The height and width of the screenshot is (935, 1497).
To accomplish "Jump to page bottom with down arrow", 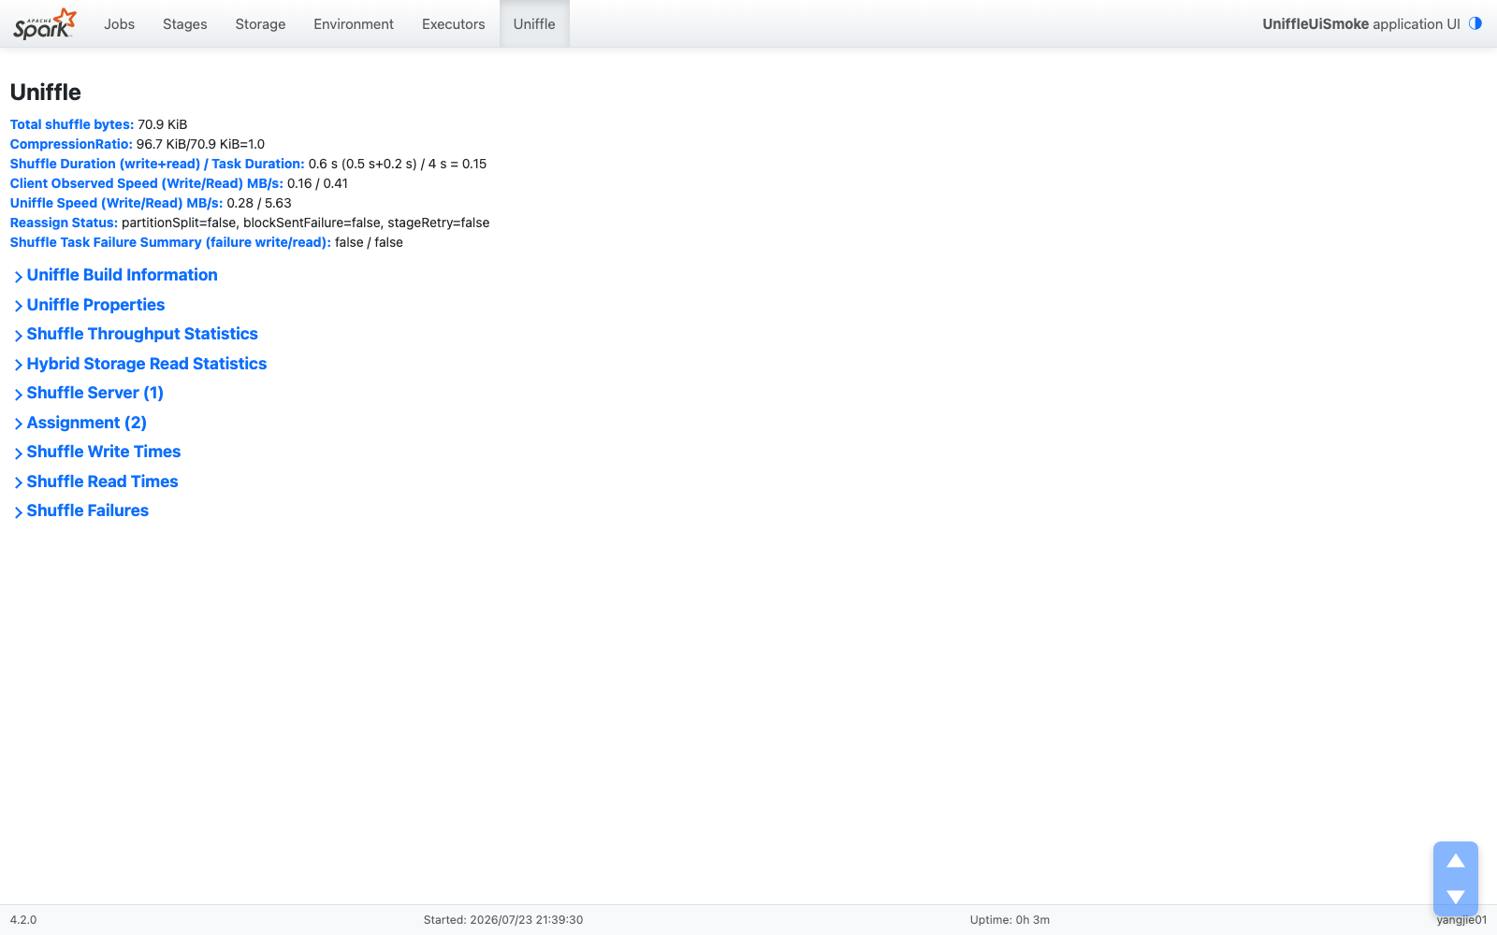I will (1456, 897).
